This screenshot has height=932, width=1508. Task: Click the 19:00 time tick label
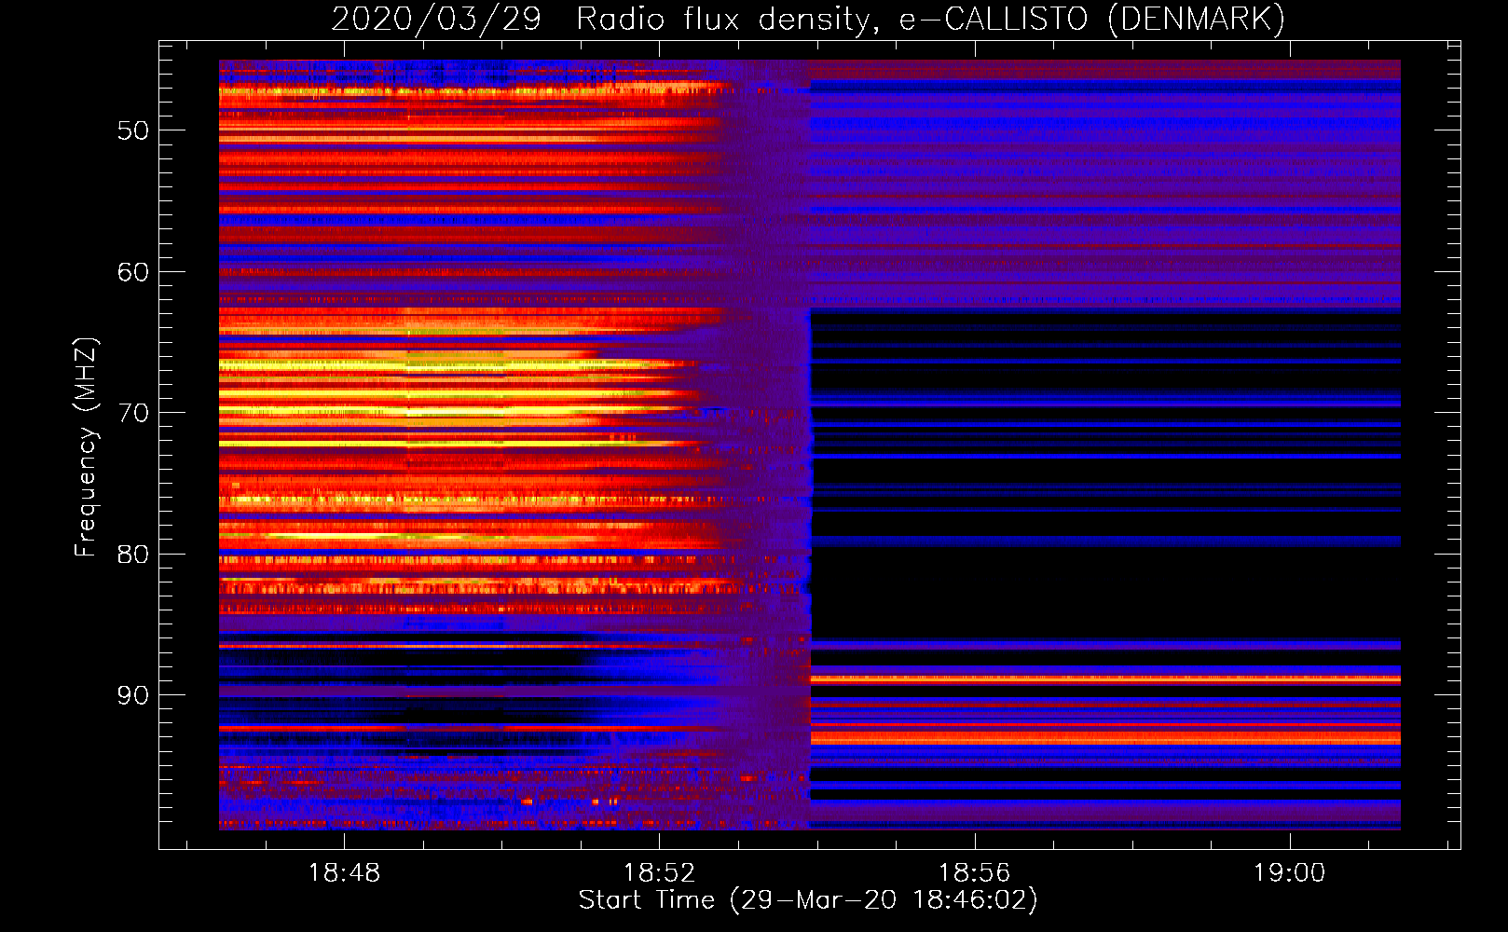point(1290,873)
